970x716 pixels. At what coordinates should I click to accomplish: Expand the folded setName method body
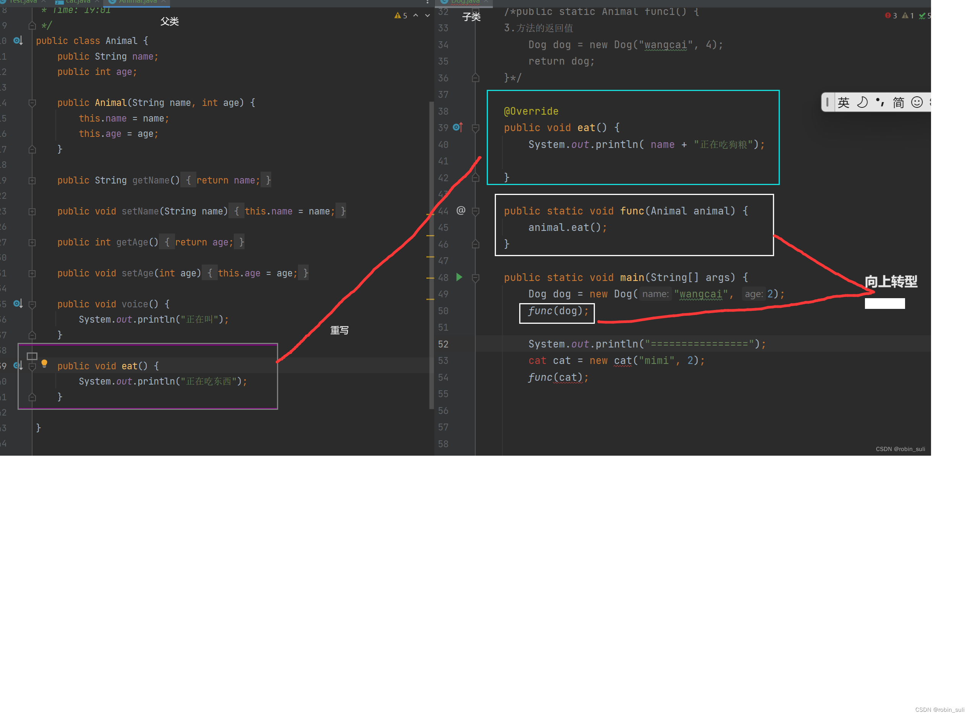click(x=32, y=212)
